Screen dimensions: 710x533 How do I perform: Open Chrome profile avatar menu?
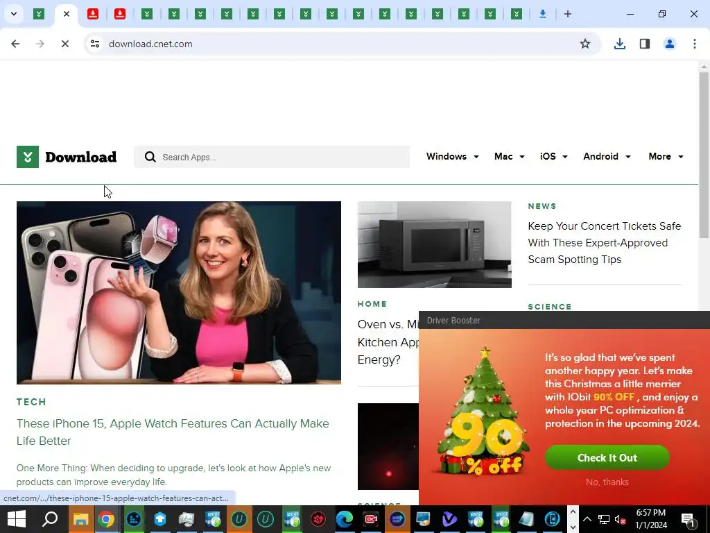pyautogui.click(x=669, y=44)
